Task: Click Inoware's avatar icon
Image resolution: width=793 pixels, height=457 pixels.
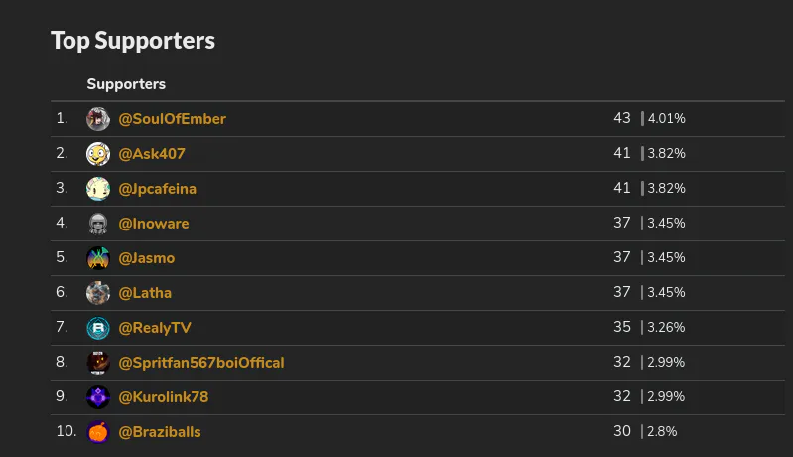Action: coord(98,224)
